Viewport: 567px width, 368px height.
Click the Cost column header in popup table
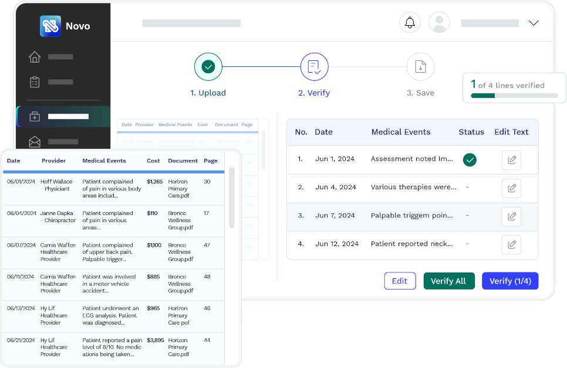[x=153, y=161]
